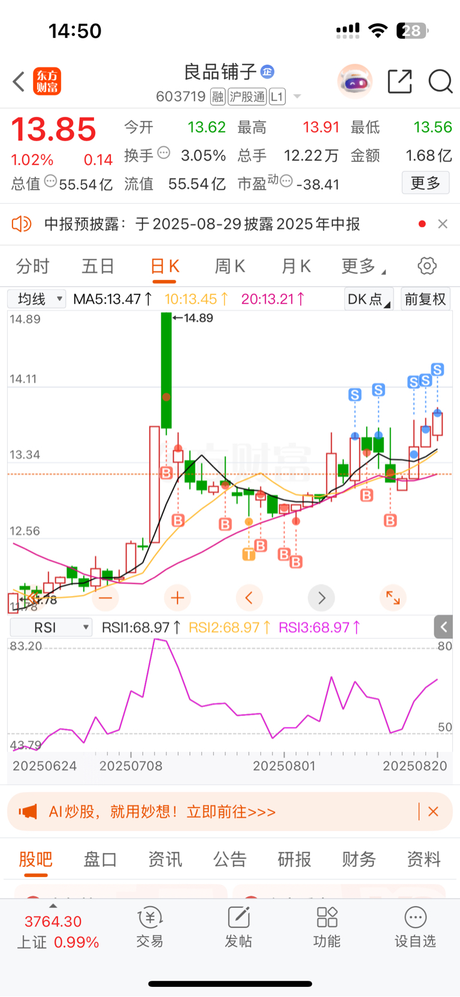460x997 pixels.
Task: Open chart settings gear icon
Action: [427, 266]
